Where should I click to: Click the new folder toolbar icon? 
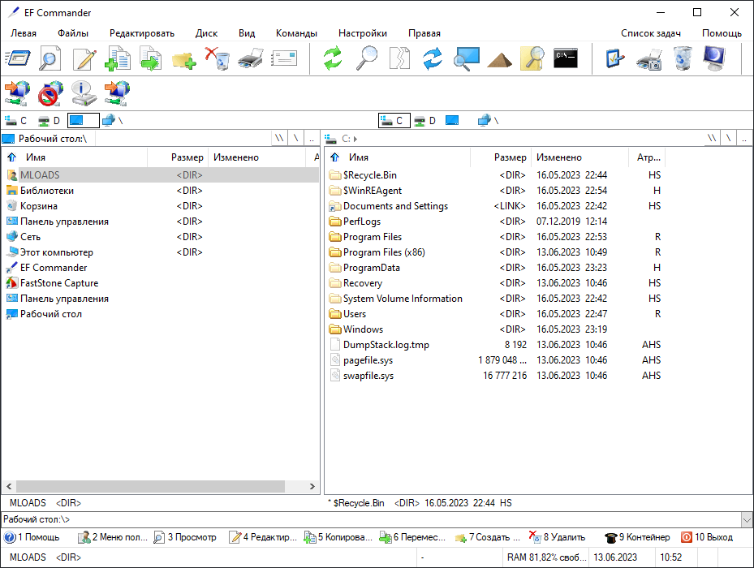(x=184, y=59)
